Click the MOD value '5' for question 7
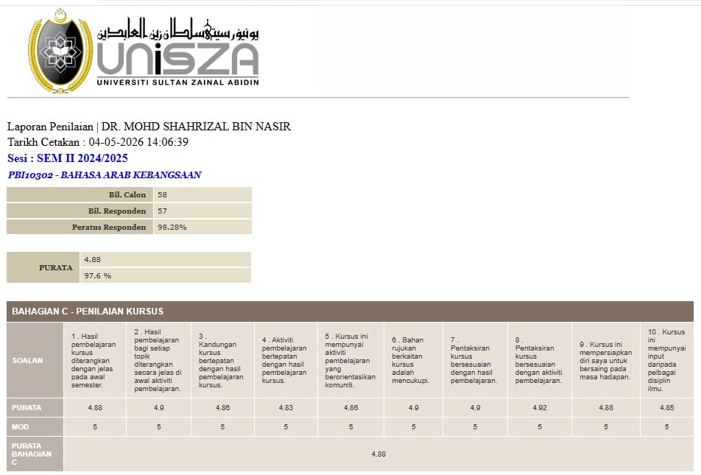The image size is (701, 475). (x=475, y=427)
